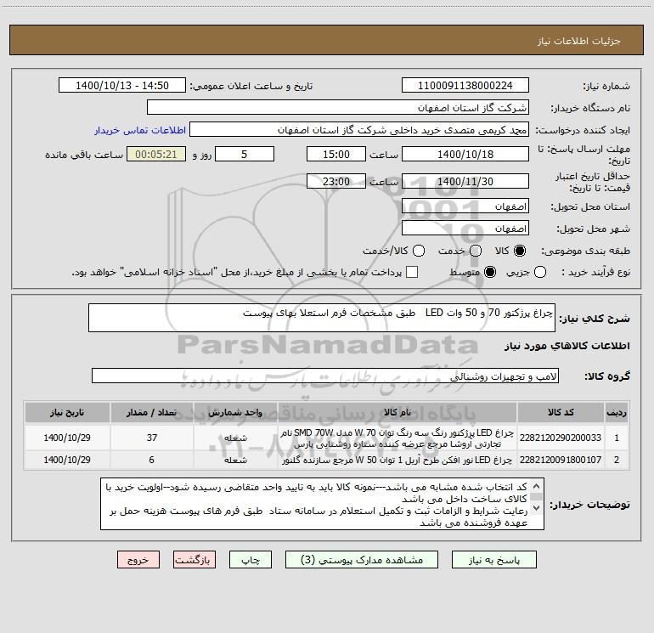Click the بازگشت back button
The height and width of the screenshot is (633, 654).
point(195,560)
